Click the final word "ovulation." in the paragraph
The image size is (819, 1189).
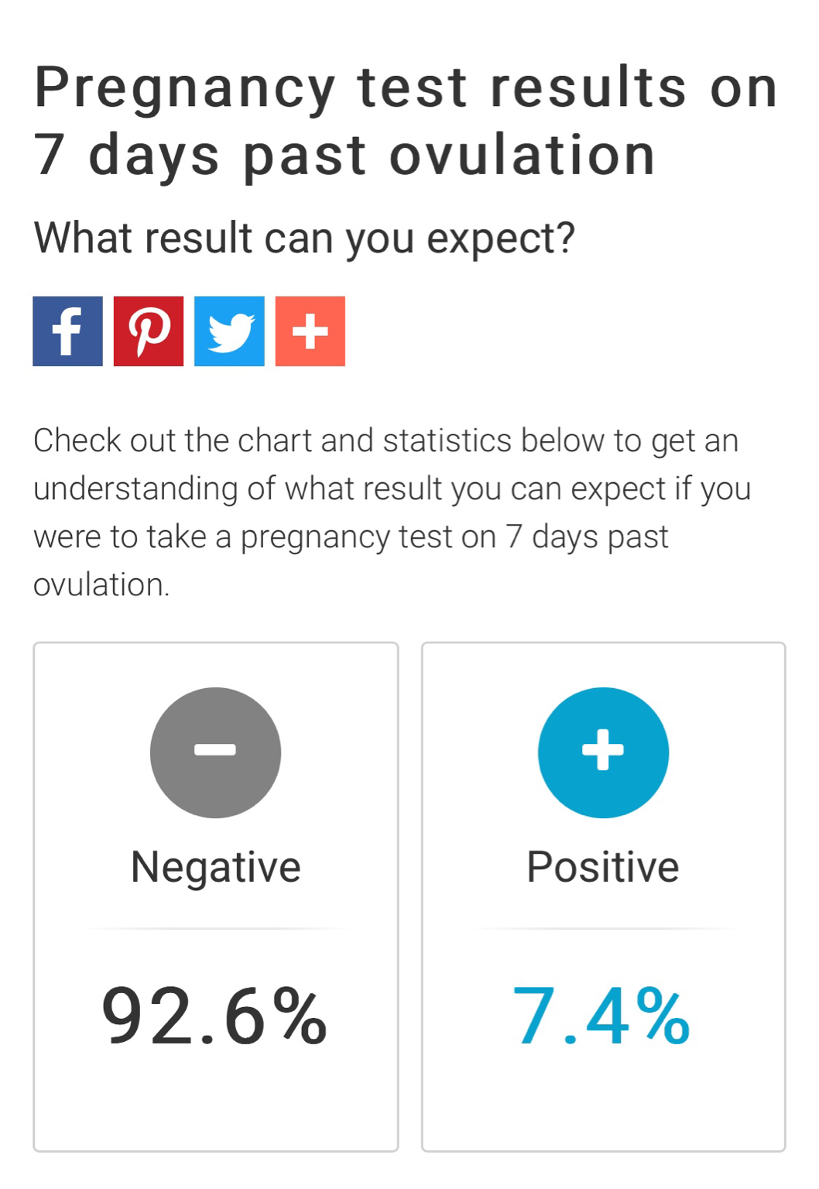pos(101,584)
